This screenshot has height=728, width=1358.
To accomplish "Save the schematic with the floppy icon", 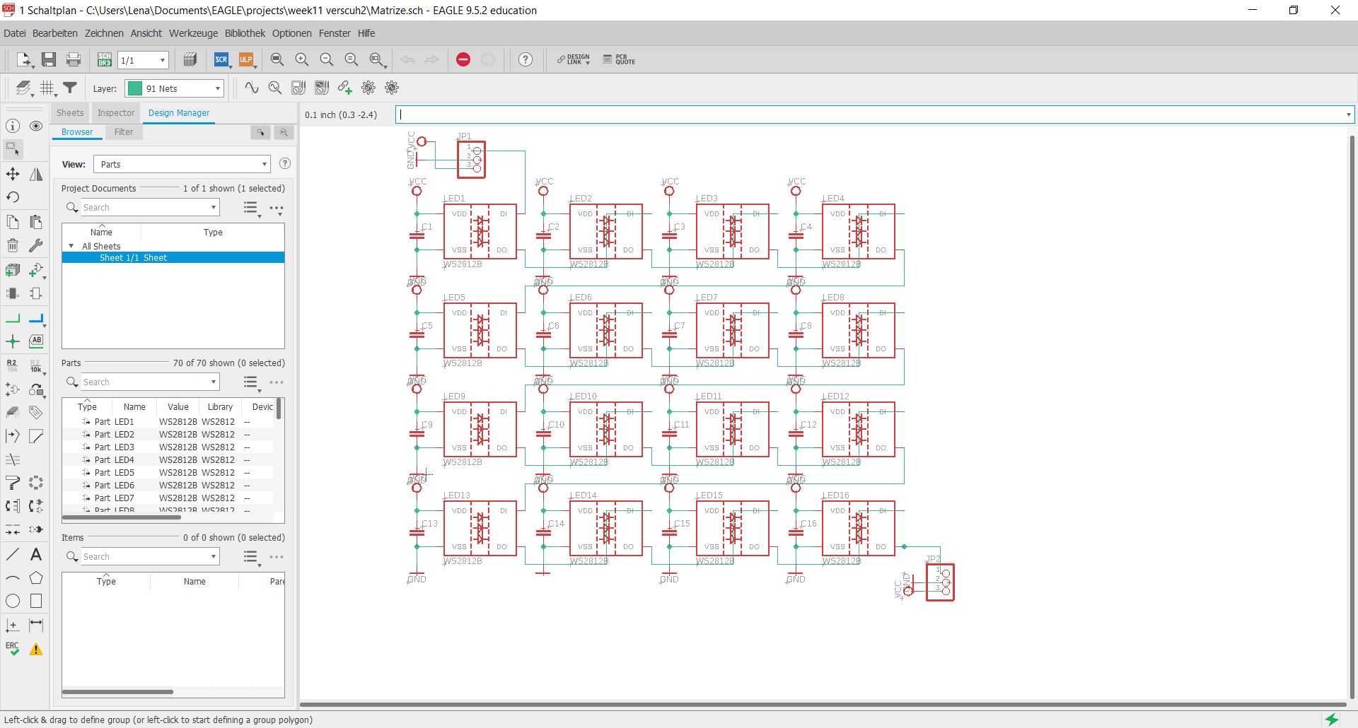I will pos(49,60).
